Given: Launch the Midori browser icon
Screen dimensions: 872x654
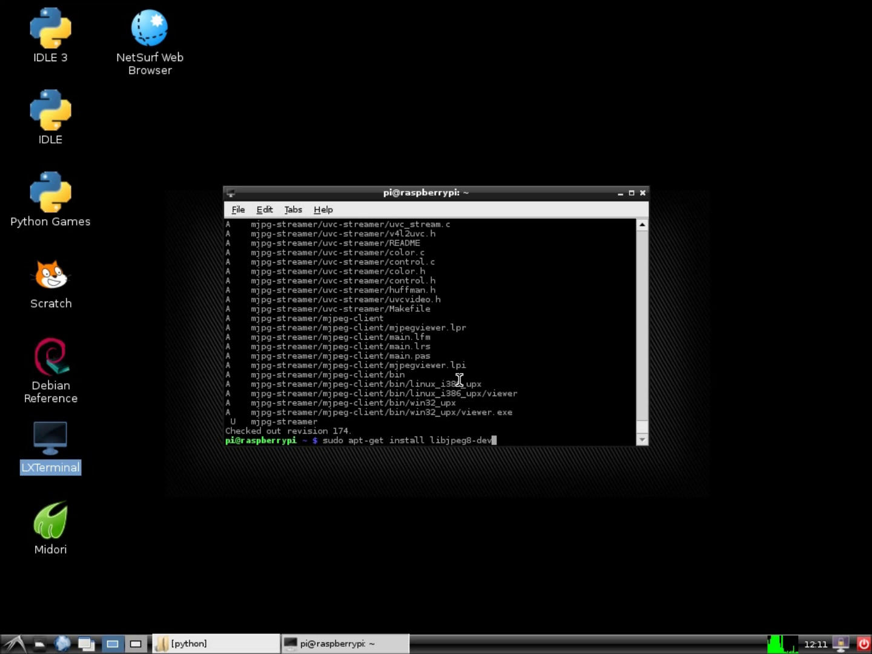Looking at the screenshot, I should pos(50,528).
